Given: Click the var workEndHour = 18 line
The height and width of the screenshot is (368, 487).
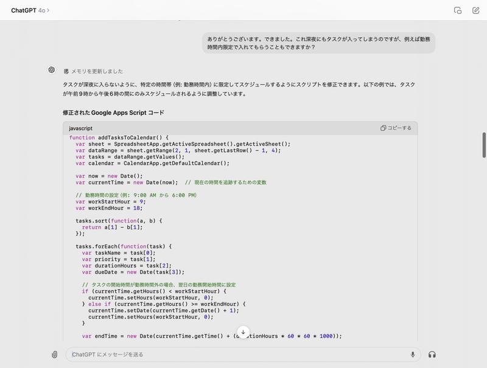Looking at the screenshot, I should [109, 208].
